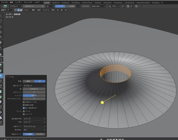The height and width of the screenshot is (140, 178).
Task: Adjust シェイプ 0.500 slider in Bevel panel
Action: tap(34, 95)
